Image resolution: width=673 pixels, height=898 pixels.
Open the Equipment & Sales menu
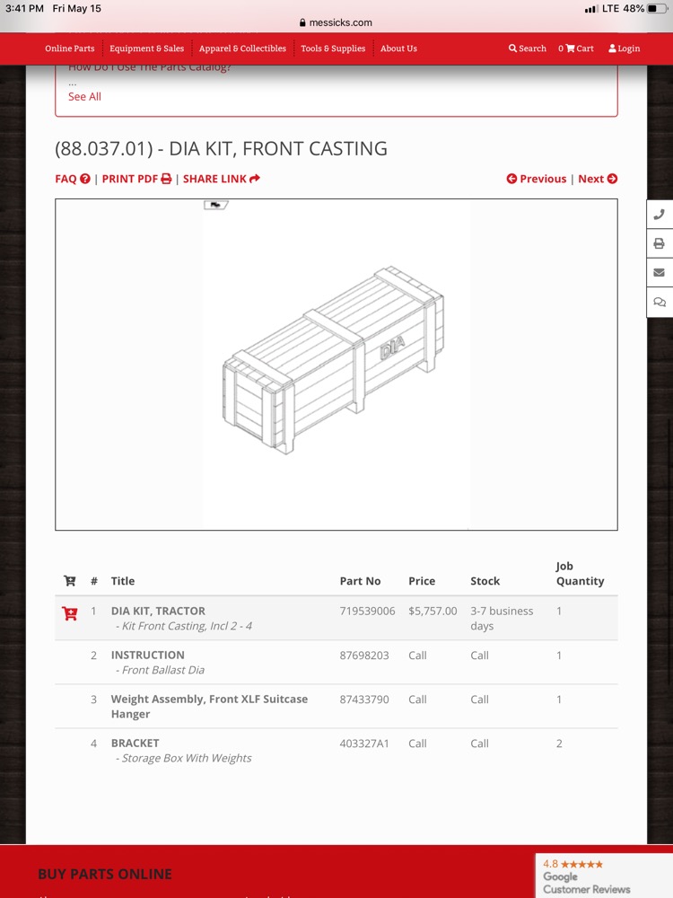pos(146,48)
